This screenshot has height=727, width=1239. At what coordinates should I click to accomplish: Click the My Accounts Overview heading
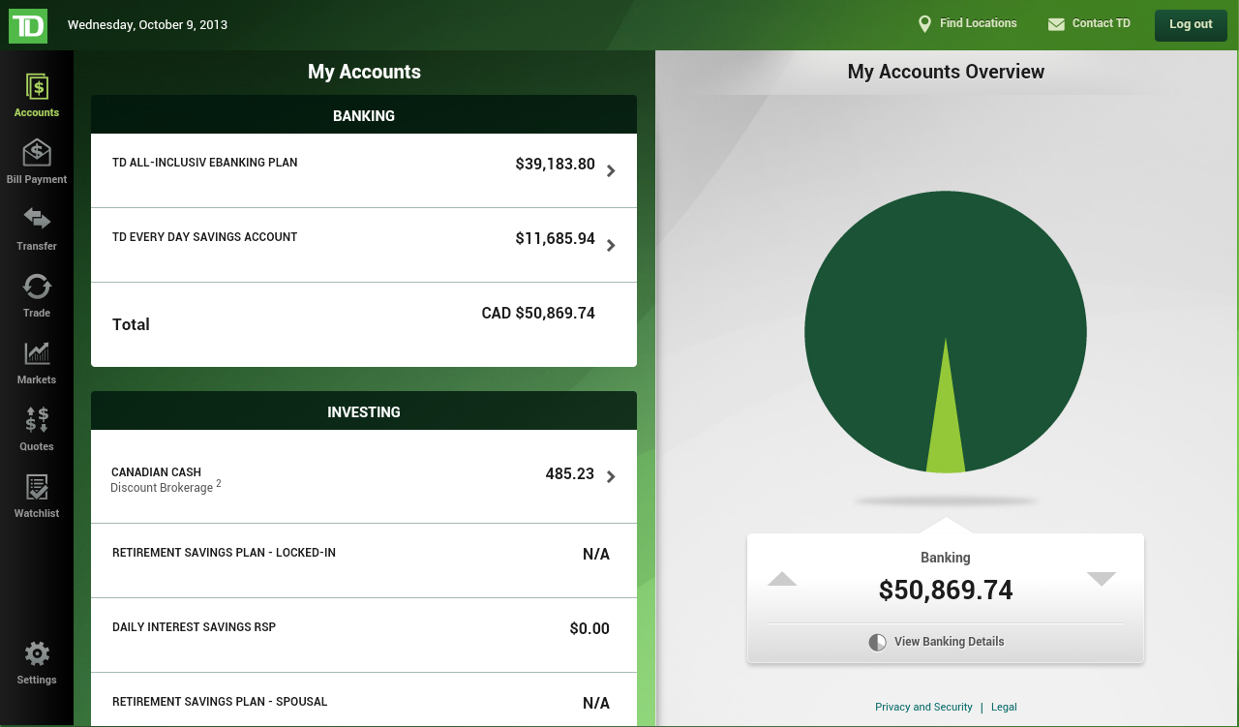[x=946, y=72]
